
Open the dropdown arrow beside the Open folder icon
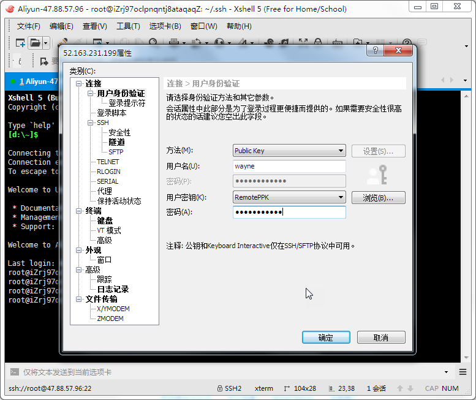(x=45, y=43)
